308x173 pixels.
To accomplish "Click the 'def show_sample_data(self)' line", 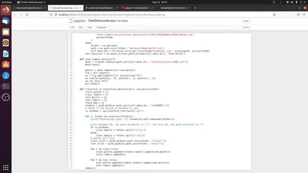I will click(98, 59).
